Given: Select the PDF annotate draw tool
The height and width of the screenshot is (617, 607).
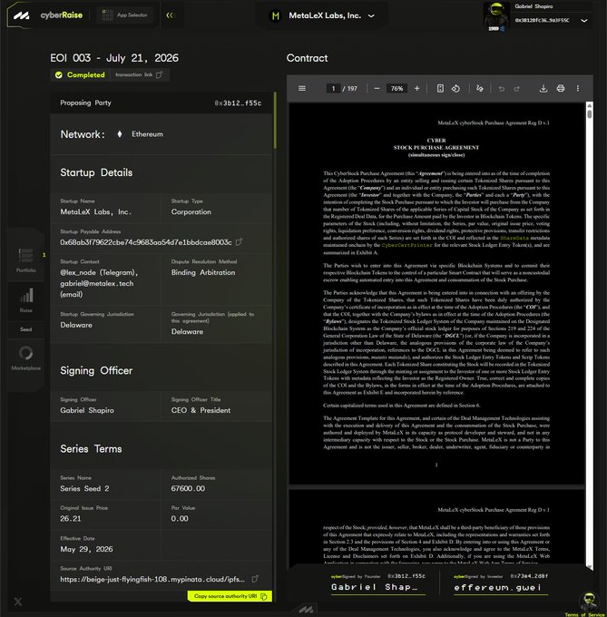Looking at the screenshot, I should tap(480, 89).
